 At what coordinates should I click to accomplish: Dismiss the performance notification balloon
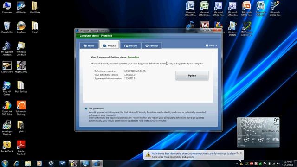point(241,153)
